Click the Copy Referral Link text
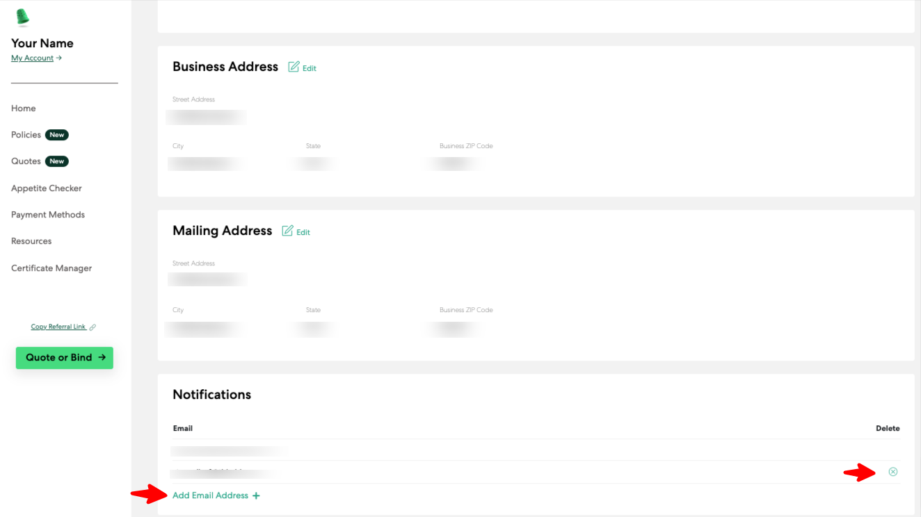Viewport: 921px width, 517px height. [58, 327]
